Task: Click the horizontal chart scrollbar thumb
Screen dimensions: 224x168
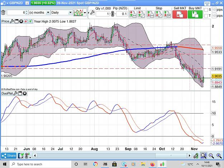Action: [x=171, y=155]
